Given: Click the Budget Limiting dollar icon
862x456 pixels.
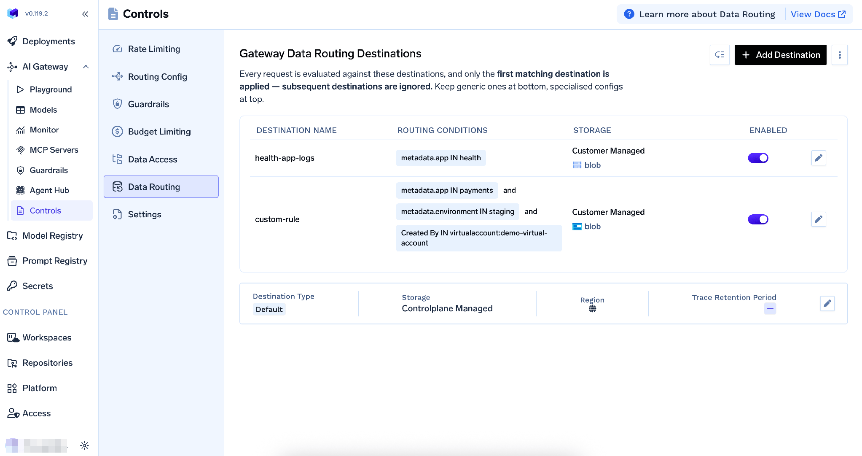Looking at the screenshot, I should coord(117,132).
